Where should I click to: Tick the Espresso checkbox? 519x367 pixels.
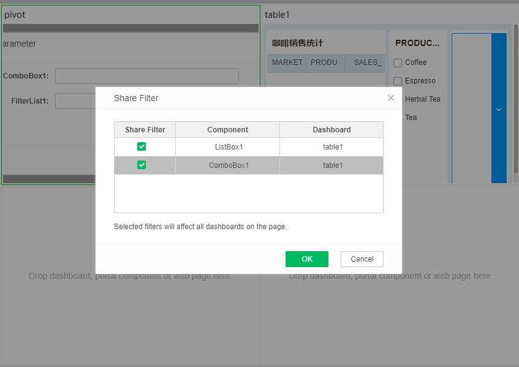tap(398, 81)
